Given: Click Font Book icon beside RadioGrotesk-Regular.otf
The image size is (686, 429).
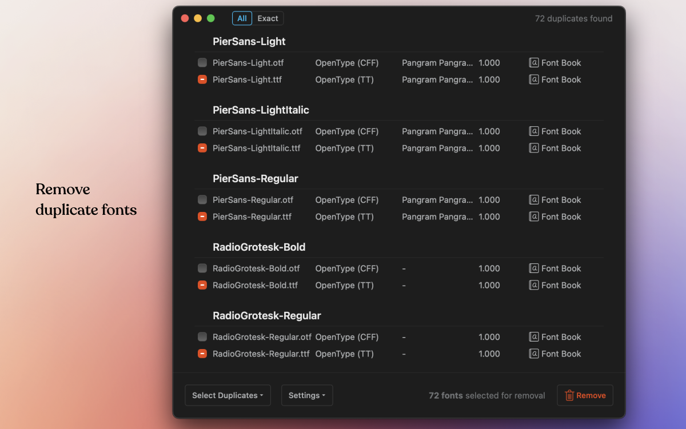Looking at the screenshot, I should click(533, 336).
